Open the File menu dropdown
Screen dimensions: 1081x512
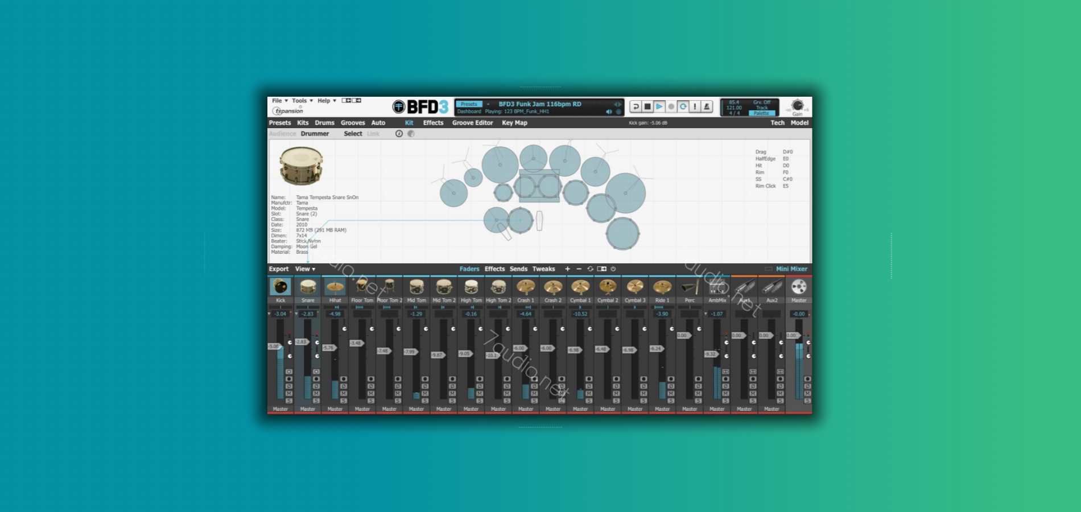280,101
